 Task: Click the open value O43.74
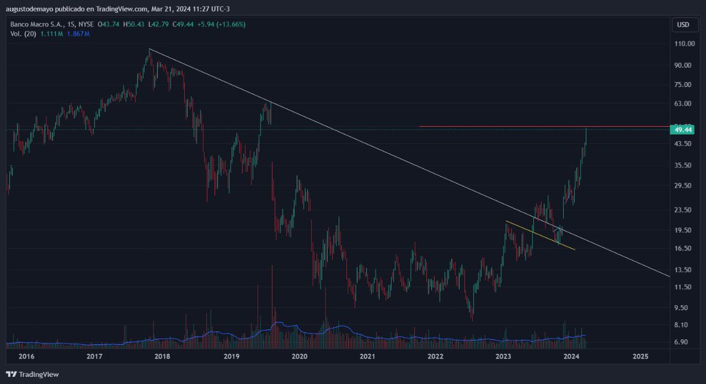coord(108,24)
